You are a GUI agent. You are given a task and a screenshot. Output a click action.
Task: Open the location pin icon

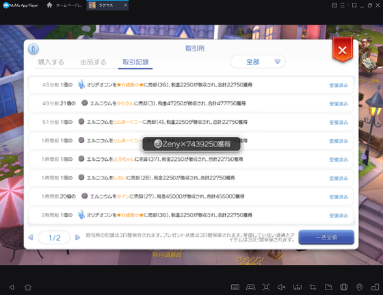360,287
